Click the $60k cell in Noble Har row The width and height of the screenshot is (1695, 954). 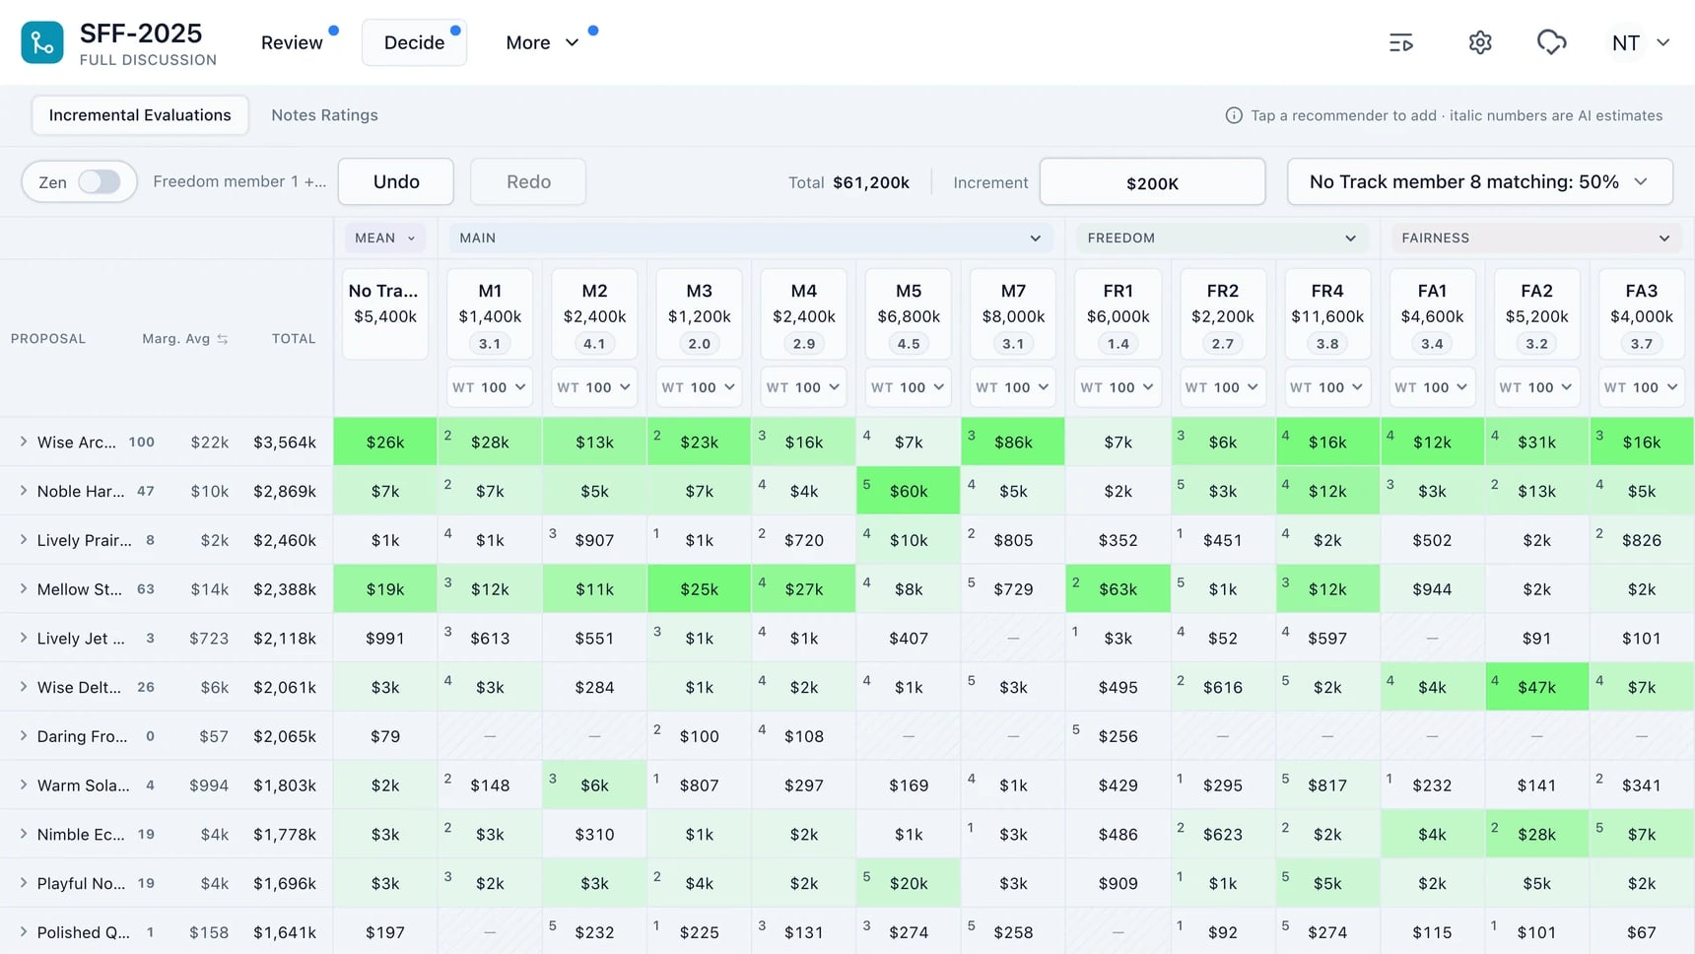[x=908, y=491]
